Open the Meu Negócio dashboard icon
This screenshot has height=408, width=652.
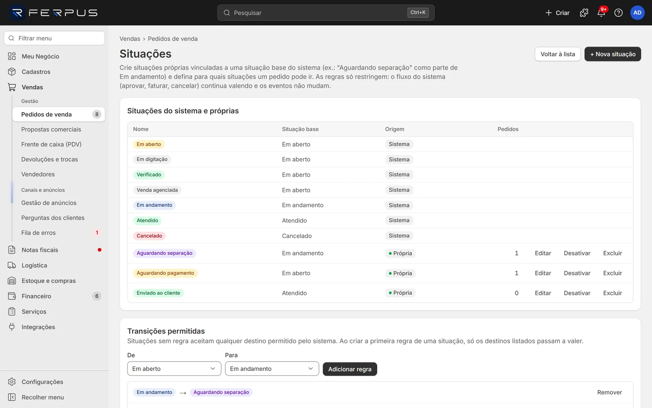pyautogui.click(x=12, y=56)
